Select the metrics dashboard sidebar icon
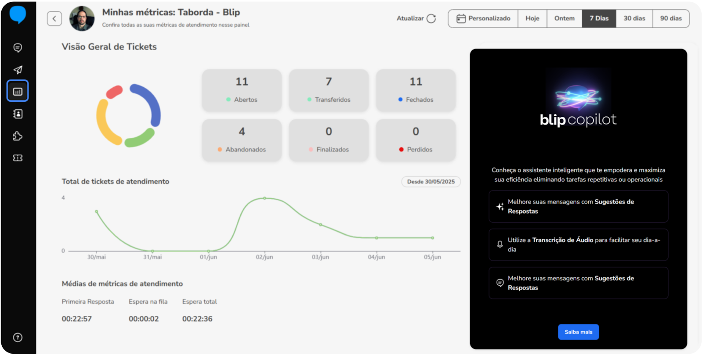The width and height of the screenshot is (703, 355). click(x=18, y=91)
